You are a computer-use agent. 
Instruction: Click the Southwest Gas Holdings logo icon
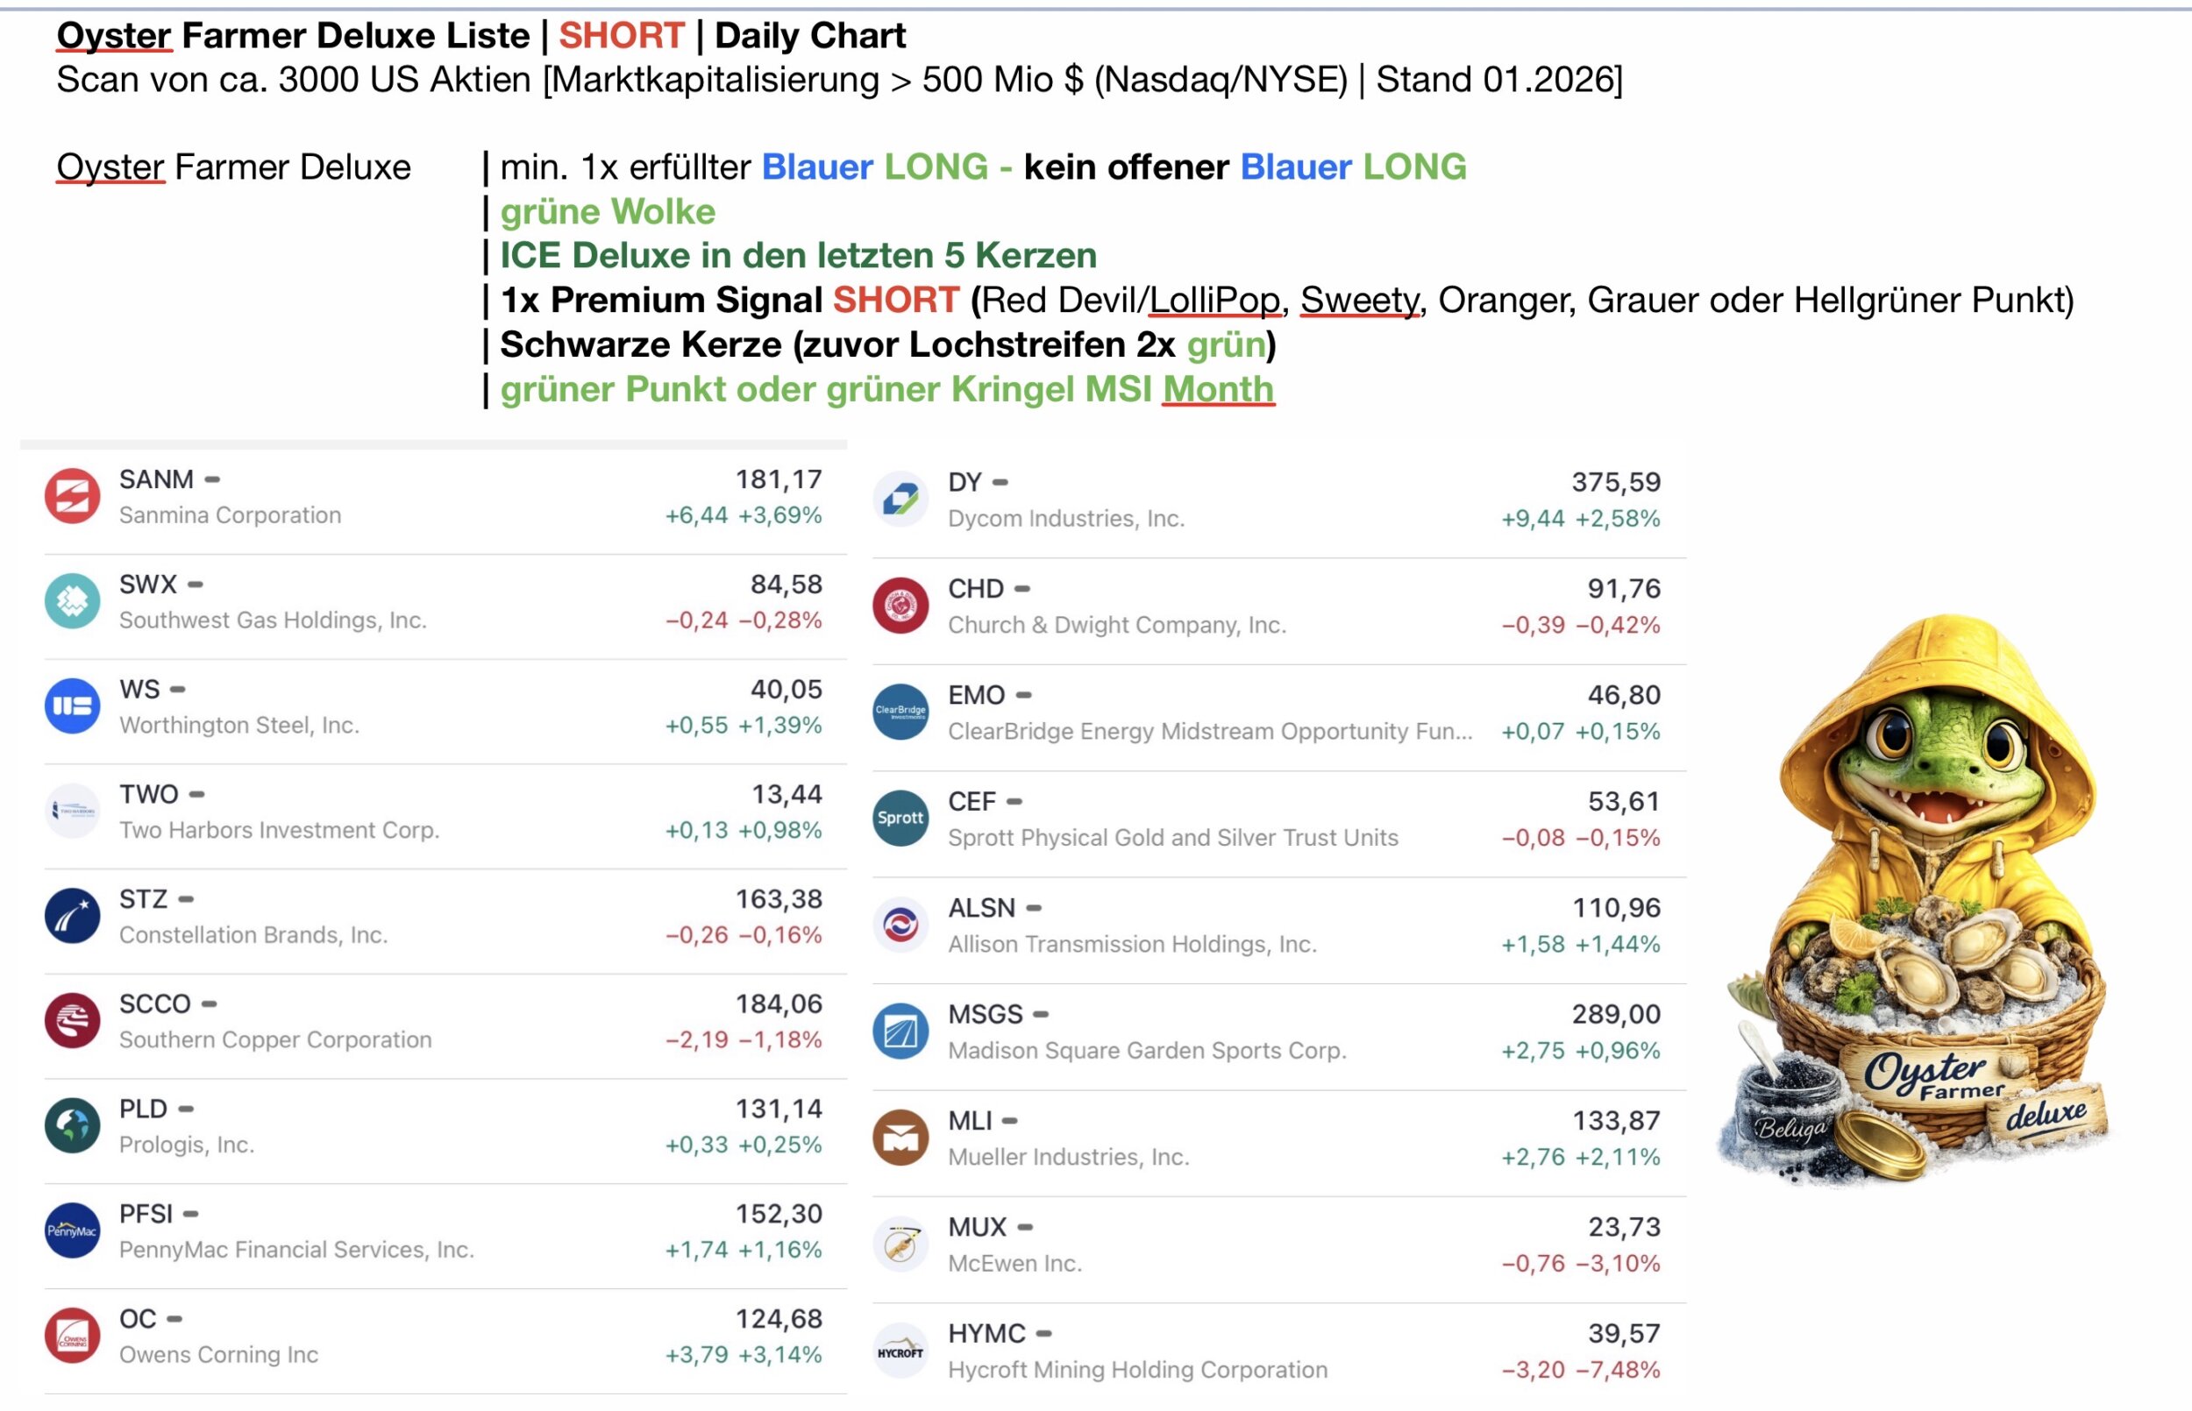click(x=73, y=601)
